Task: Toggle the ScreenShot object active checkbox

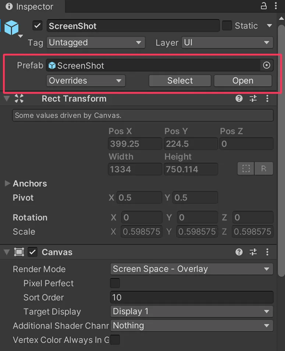Action: click(x=38, y=26)
